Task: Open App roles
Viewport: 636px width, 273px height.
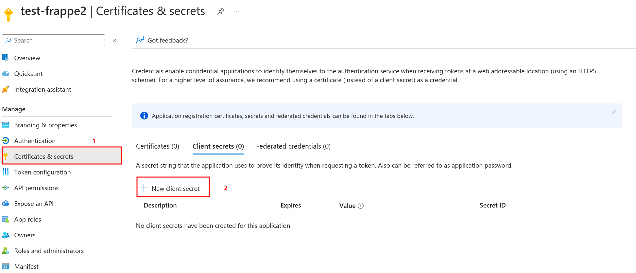Action: [27, 219]
